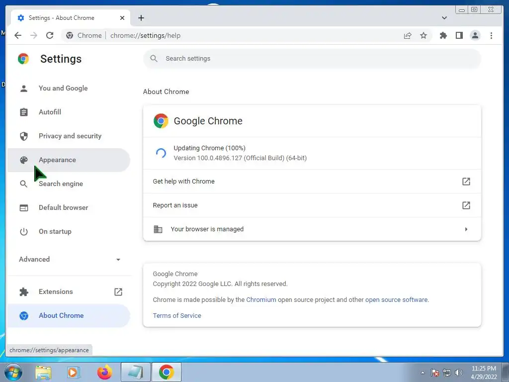Show hidden tray icons arrow
Image resolution: width=509 pixels, height=382 pixels.
423,373
